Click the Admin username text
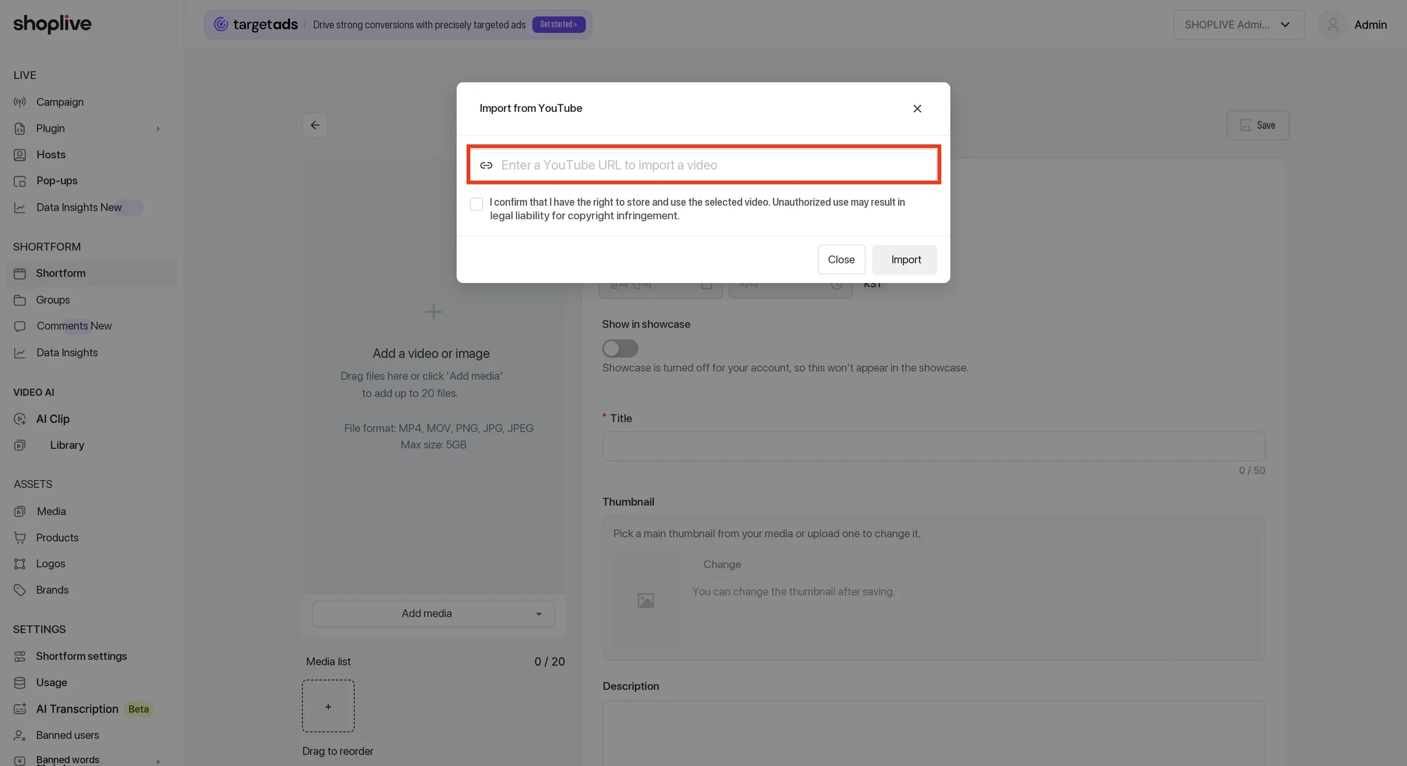 (x=1370, y=25)
